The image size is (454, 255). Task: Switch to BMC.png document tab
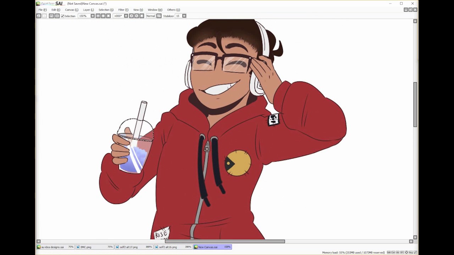pyautogui.click(x=94, y=247)
